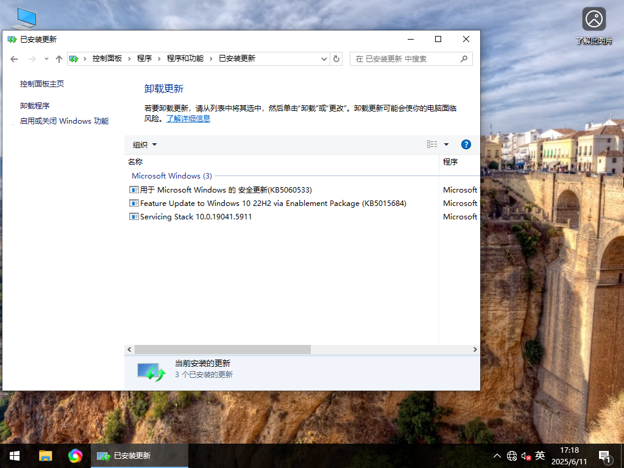Click the Control Panel icon in the address bar

pos(74,58)
